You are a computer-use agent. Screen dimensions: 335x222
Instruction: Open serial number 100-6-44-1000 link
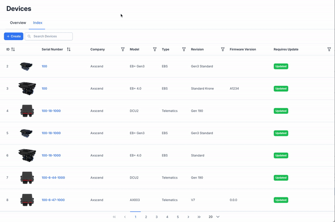53,178
